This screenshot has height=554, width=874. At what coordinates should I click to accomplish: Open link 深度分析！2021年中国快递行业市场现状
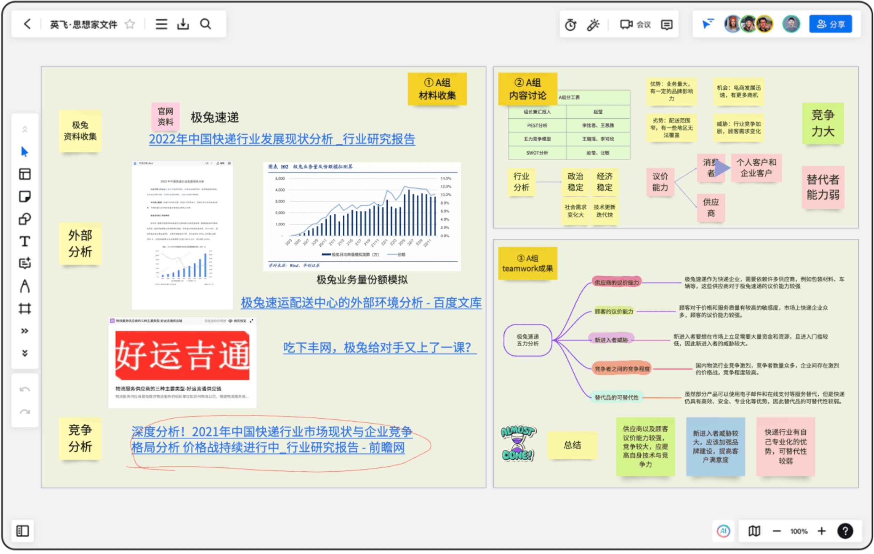[272, 440]
